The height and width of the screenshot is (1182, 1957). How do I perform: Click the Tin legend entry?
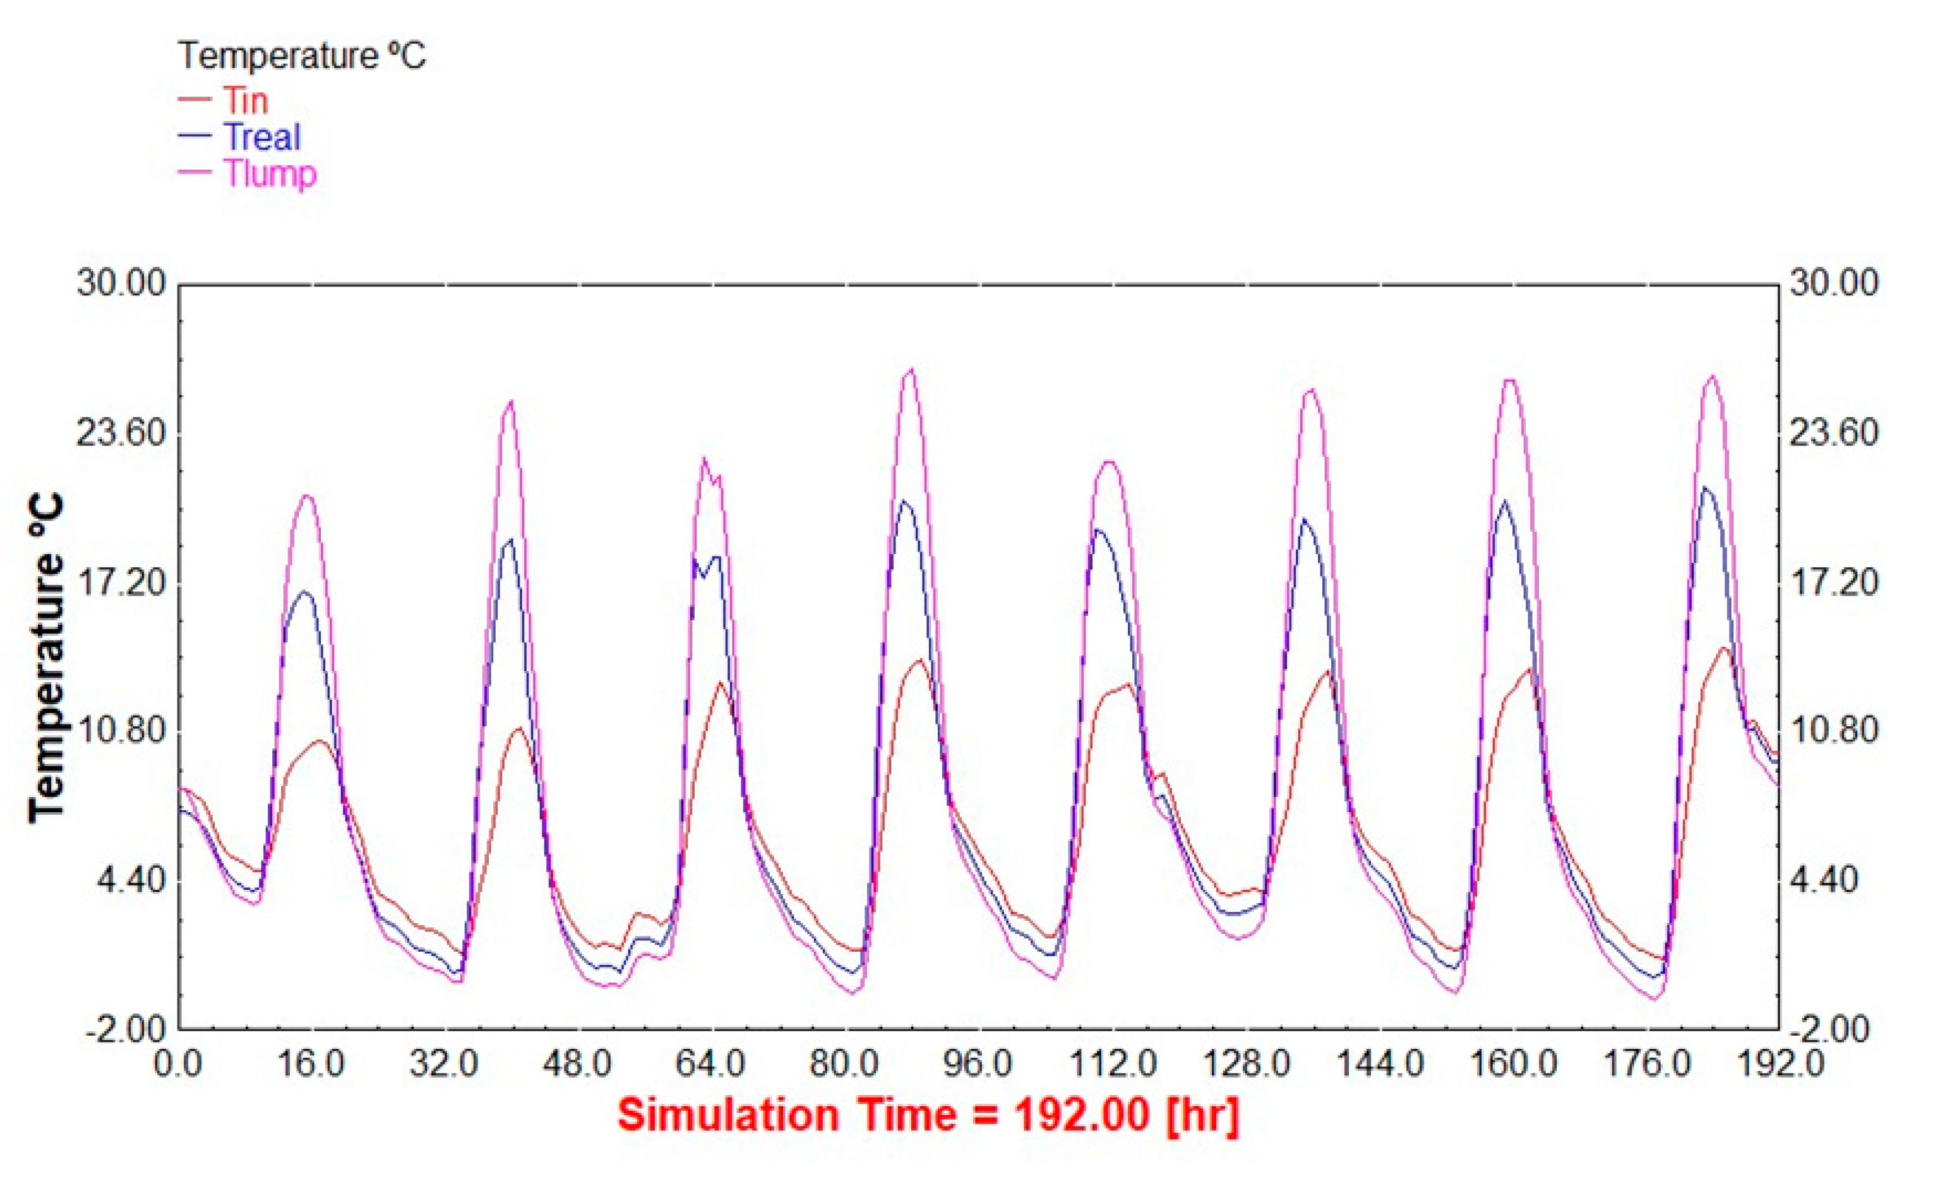point(246,101)
